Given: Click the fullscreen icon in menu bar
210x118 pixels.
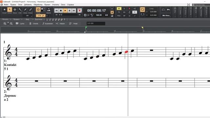Looking at the screenshot, I should click(x=189, y=5).
